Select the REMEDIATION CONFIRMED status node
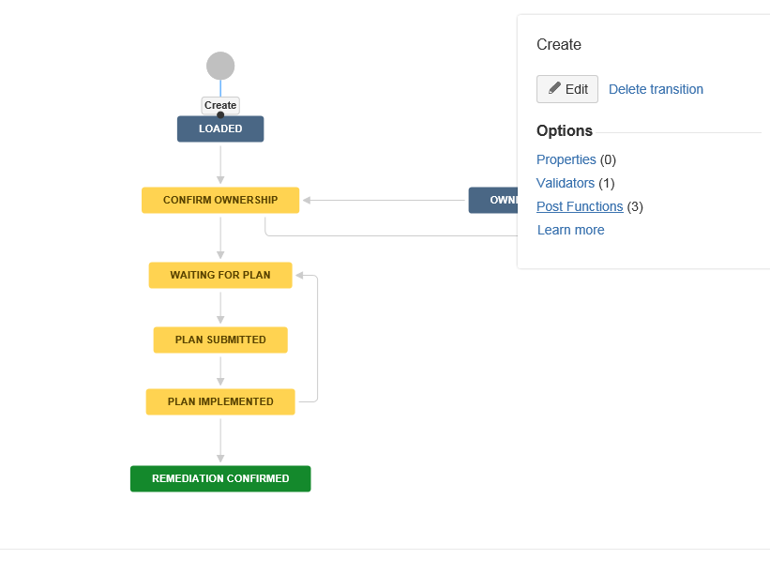The height and width of the screenshot is (574, 770). pyautogui.click(x=220, y=478)
